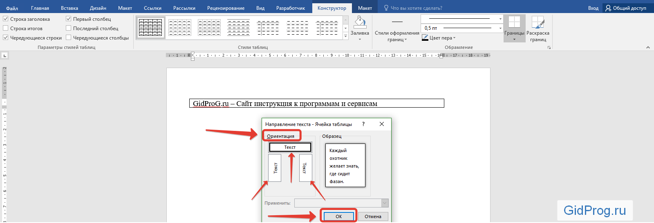This screenshot has width=654, height=223.
Task: Expand the Границы dropdown arrow
Action: coord(514,40)
